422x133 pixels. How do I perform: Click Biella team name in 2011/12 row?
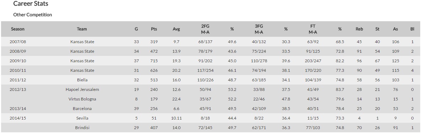tap(82, 80)
